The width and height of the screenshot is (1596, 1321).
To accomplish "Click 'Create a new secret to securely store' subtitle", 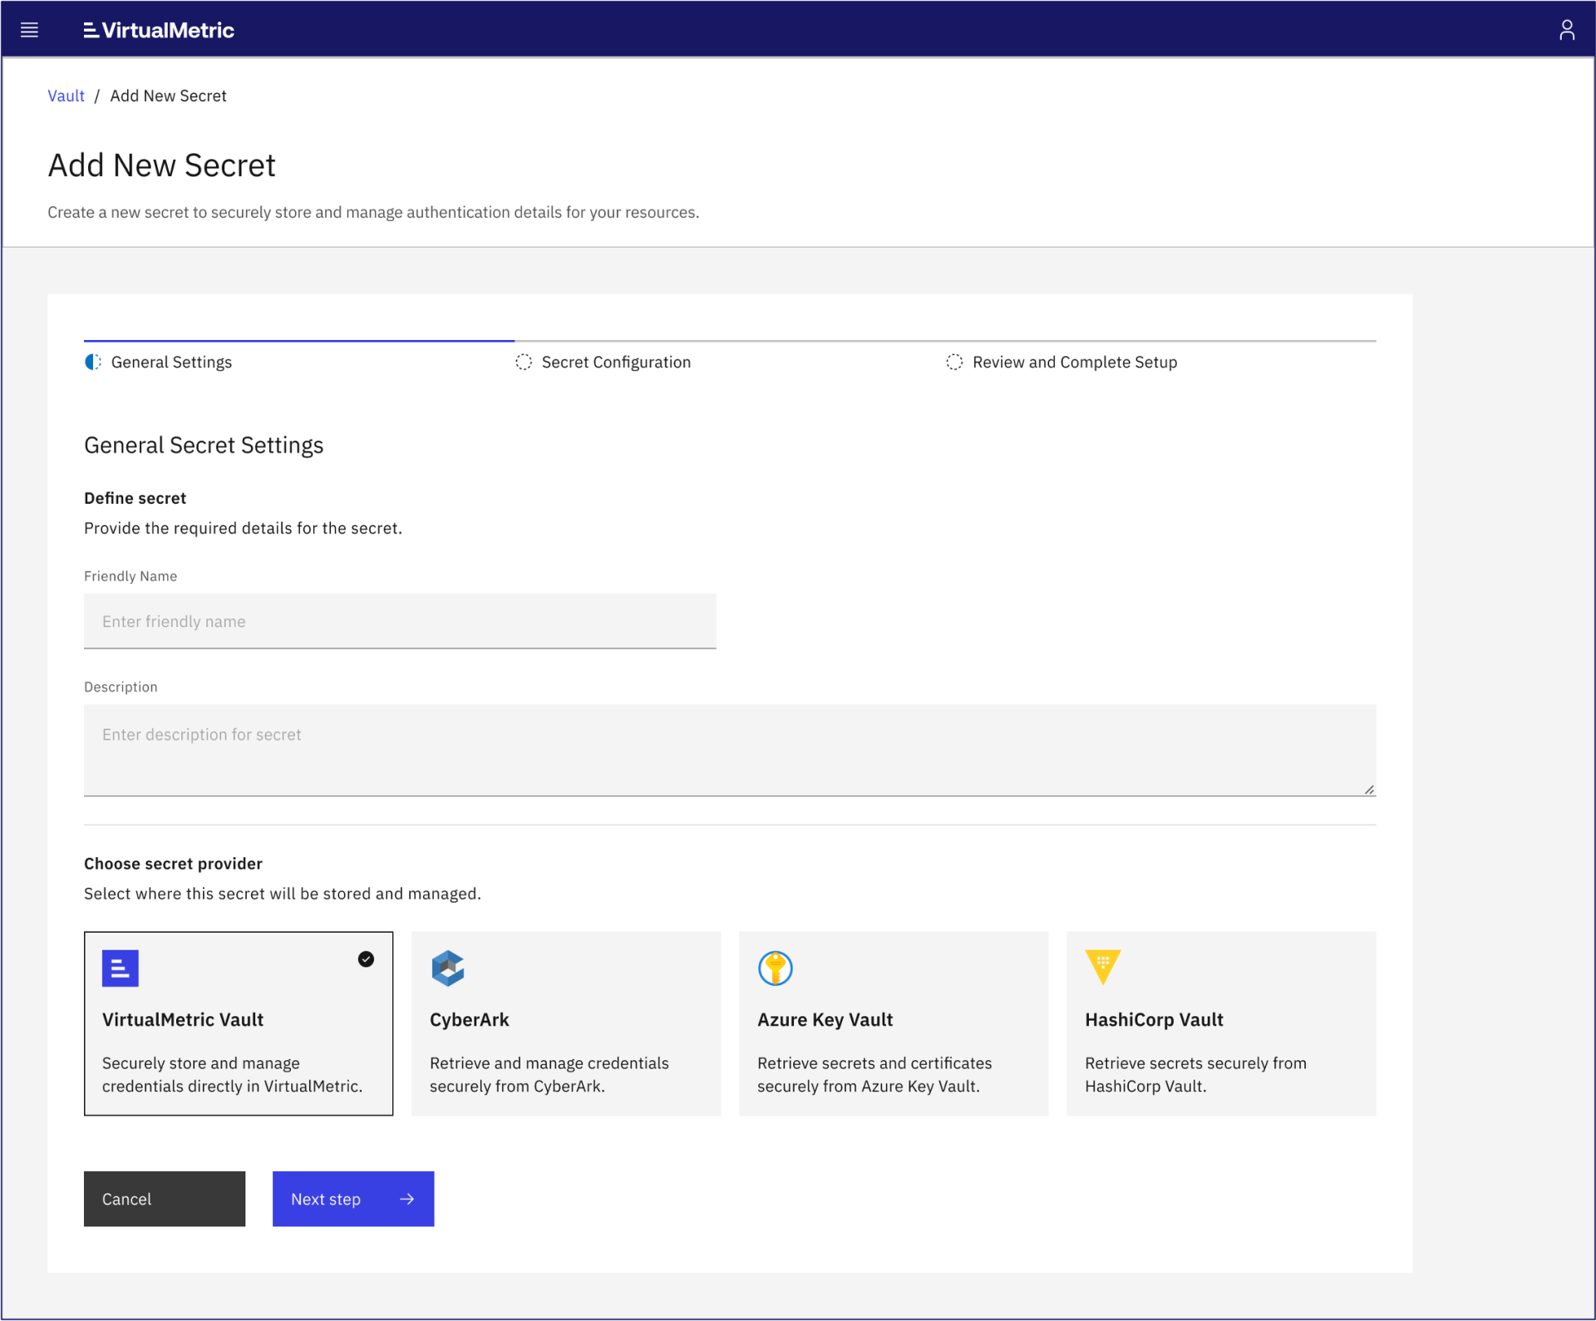I will [373, 212].
